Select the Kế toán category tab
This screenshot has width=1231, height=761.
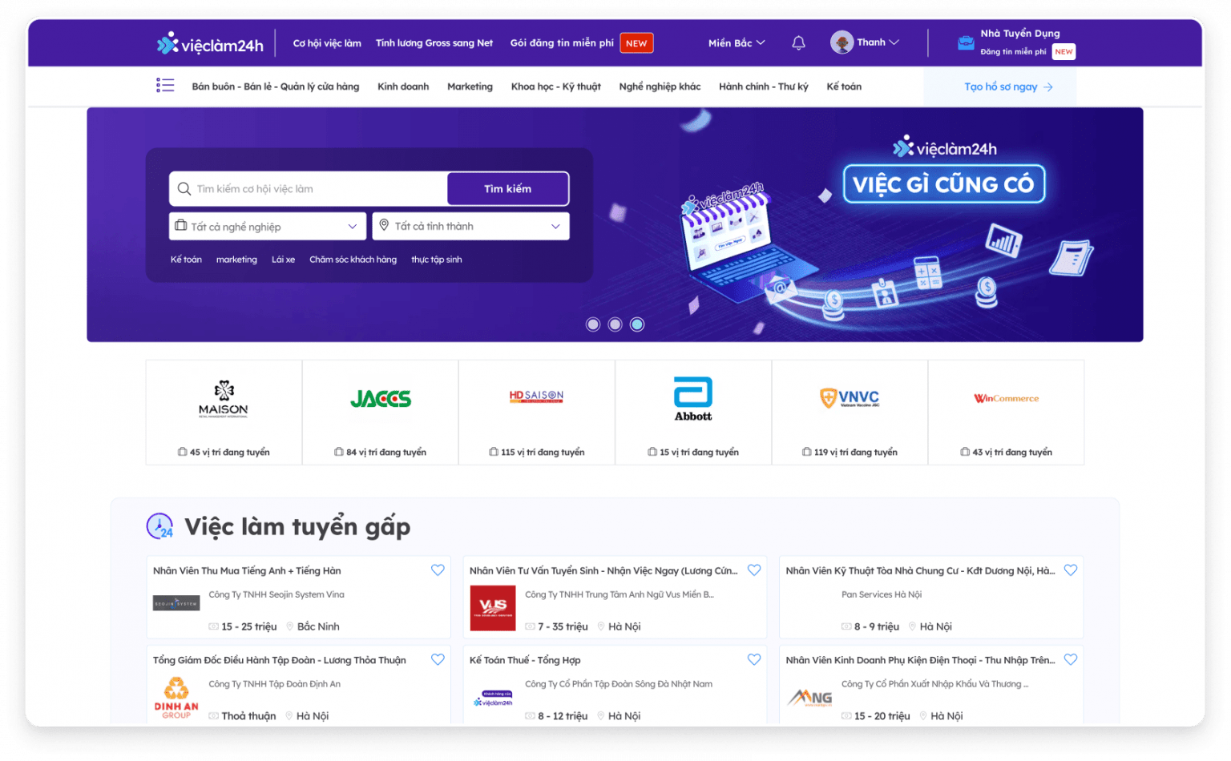844,87
